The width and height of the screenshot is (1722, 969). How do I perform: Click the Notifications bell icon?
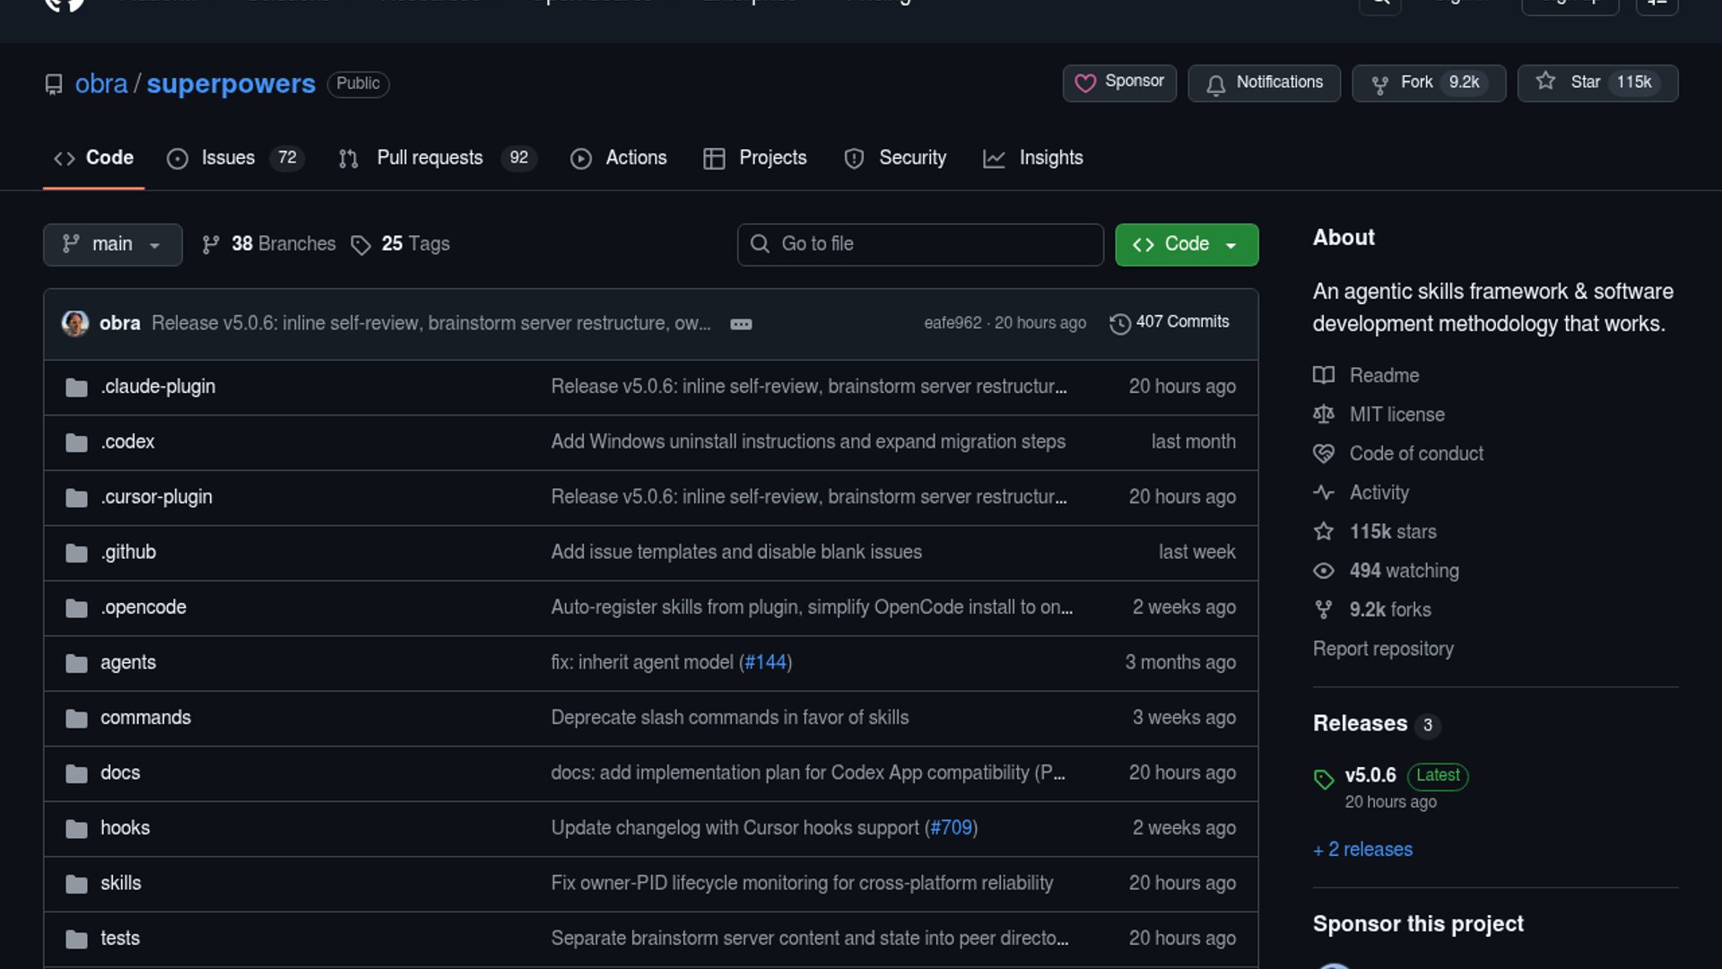pyautogui.click(x=1215, y=84)
